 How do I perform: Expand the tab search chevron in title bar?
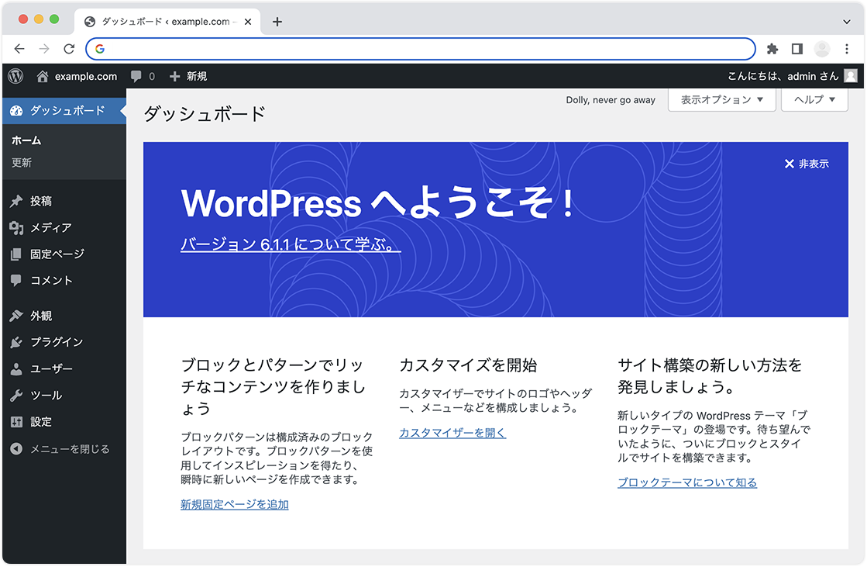coord(847,22)
